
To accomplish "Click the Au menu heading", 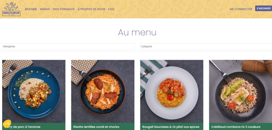I will point(137,32).
